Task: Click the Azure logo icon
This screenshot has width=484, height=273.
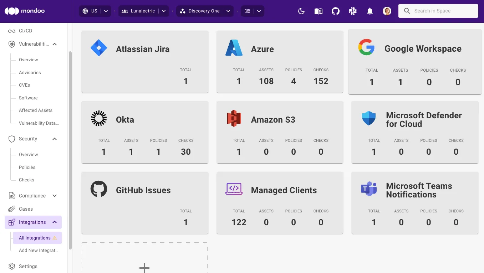Action: pos(234,48)
